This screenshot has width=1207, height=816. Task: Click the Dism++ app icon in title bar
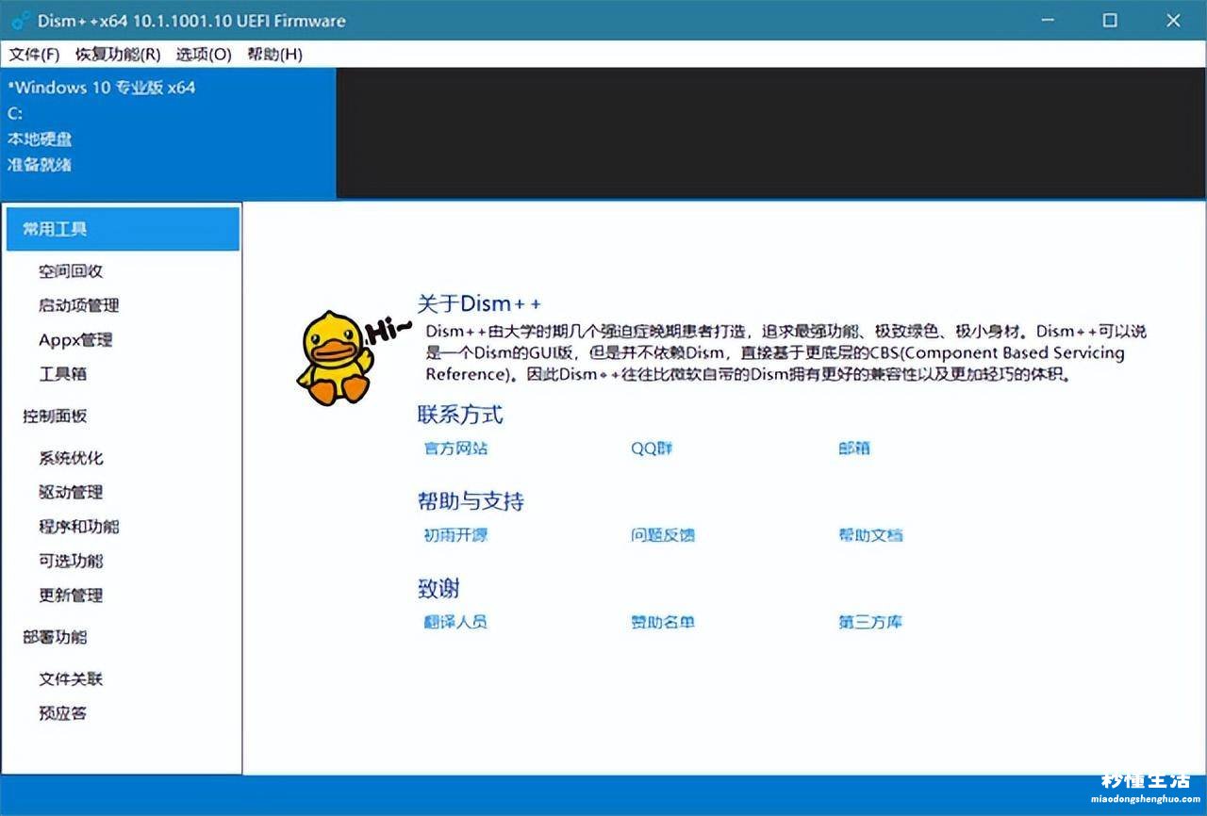coord(21,20)
